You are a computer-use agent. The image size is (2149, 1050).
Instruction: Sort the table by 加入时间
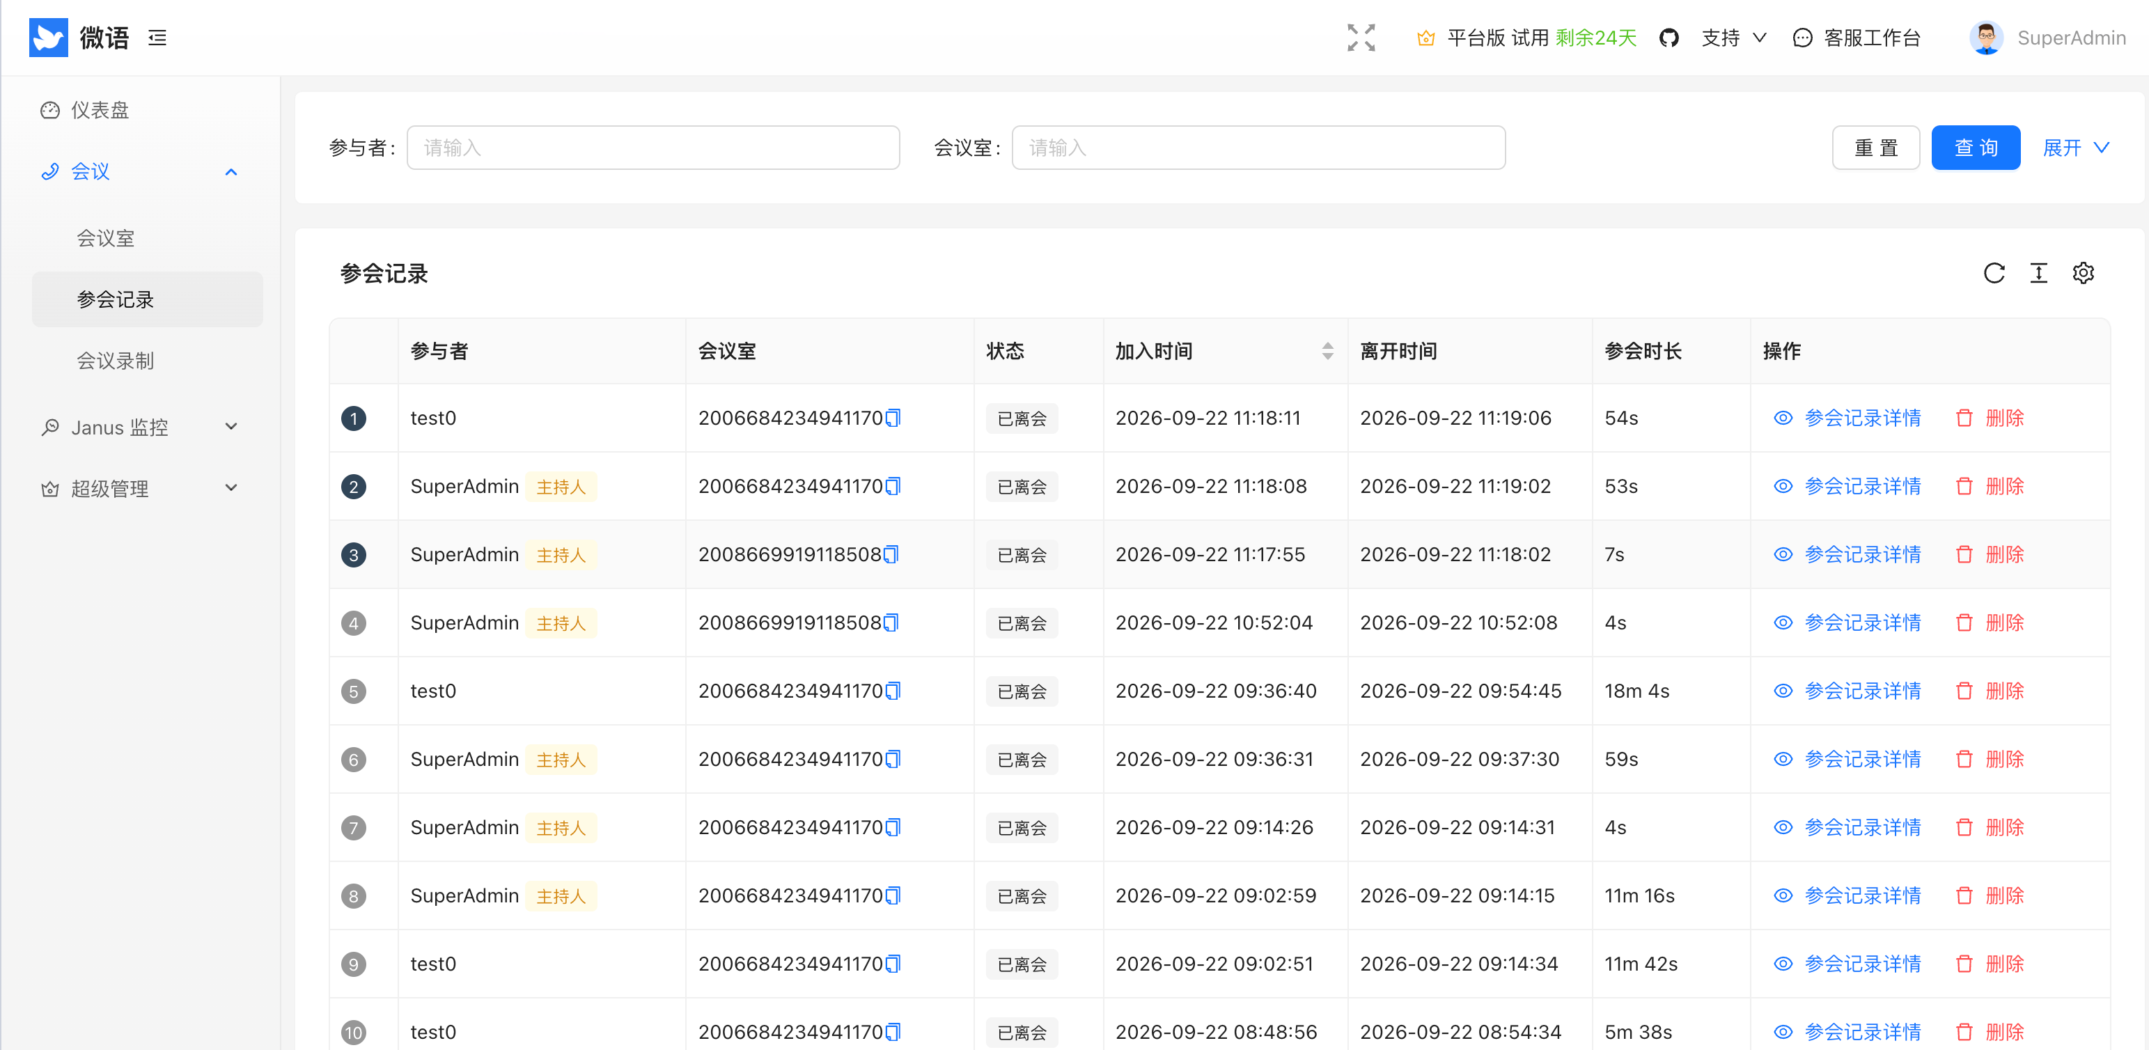click(x=1327, y=351)
